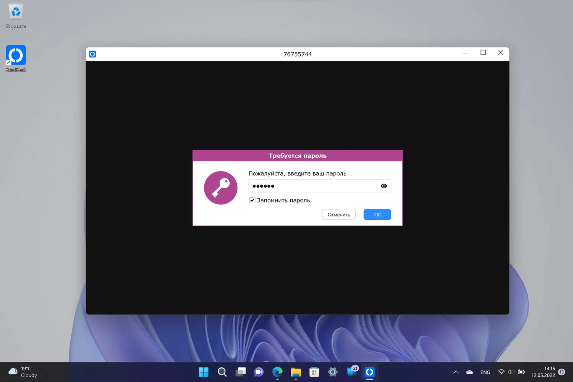Screen dimensions: 573x382
Task: Click the battery tray icon
Action: [x=521, y=372]
